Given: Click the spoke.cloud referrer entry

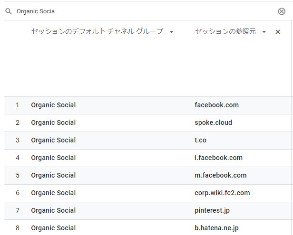Looking at the screenshot, I should (x=213, y=122).
